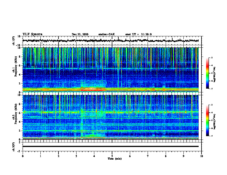Screen dimensions: 227x175
Task: Click the "-7" label on ch.1 color bar
Action: [x=211, y=89]
